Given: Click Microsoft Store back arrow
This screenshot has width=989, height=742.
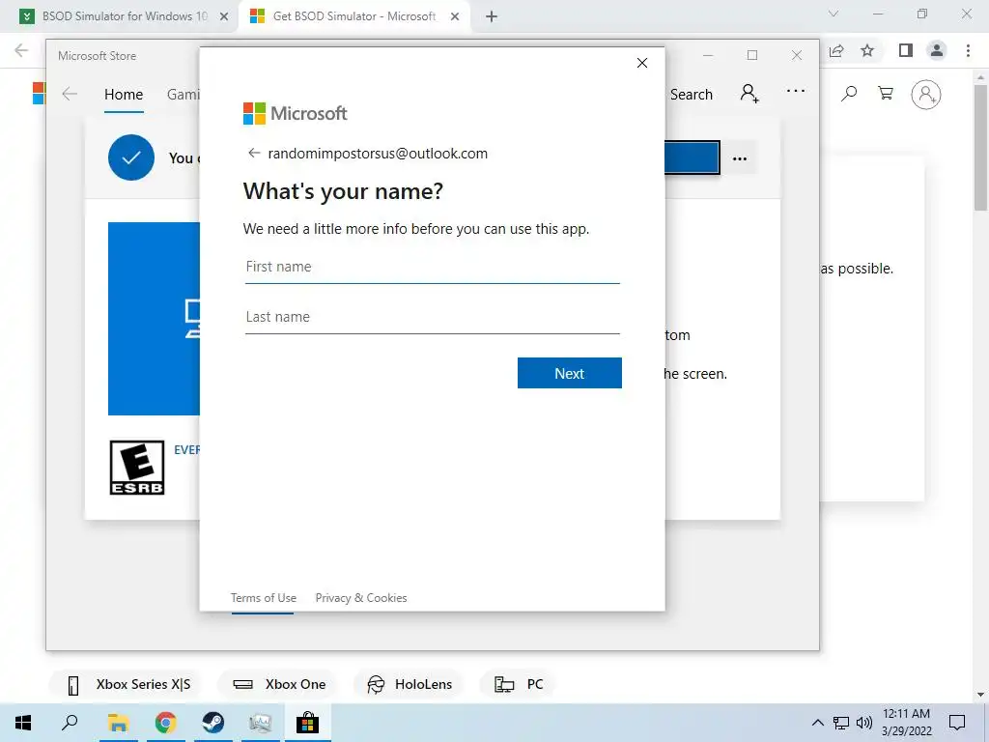Looking at the screenshot, I should click(x=70, y=94).
